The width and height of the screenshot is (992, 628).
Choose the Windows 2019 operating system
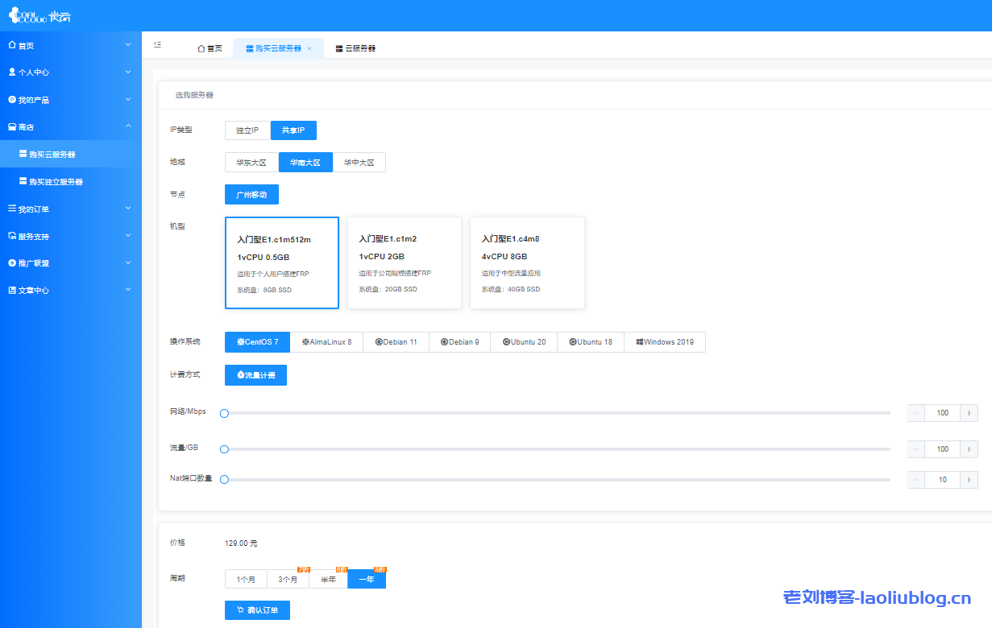(665, 341)
